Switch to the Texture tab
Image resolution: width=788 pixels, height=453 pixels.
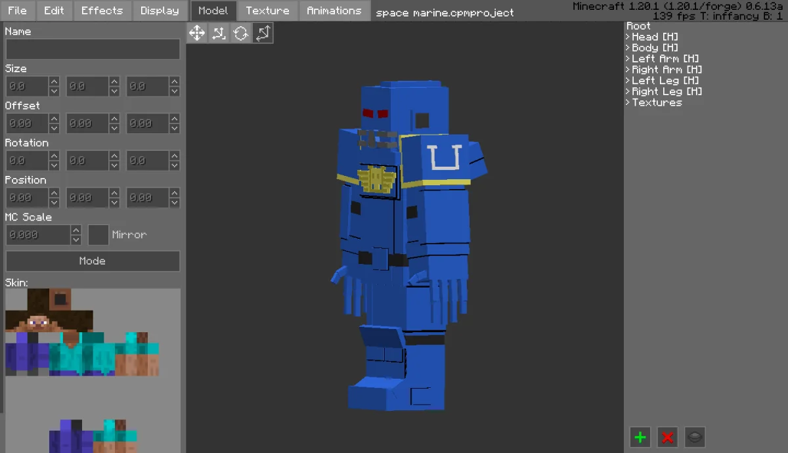tap(267, 11)
